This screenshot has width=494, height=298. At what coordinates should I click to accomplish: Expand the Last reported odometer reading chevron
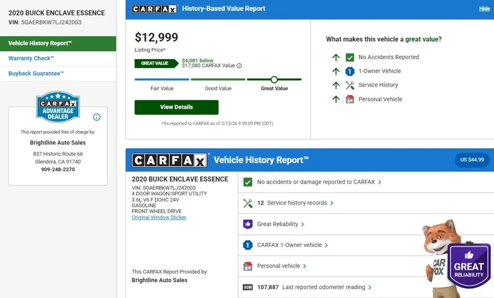click(x=370, y=287)
